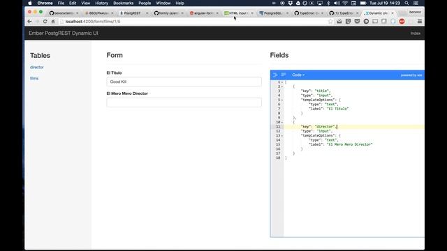Switch to the angular-form tab

[203, 13]
